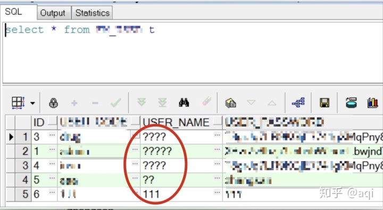
Task: Select the USER_NAME cell showing ??
Action: 181,180
